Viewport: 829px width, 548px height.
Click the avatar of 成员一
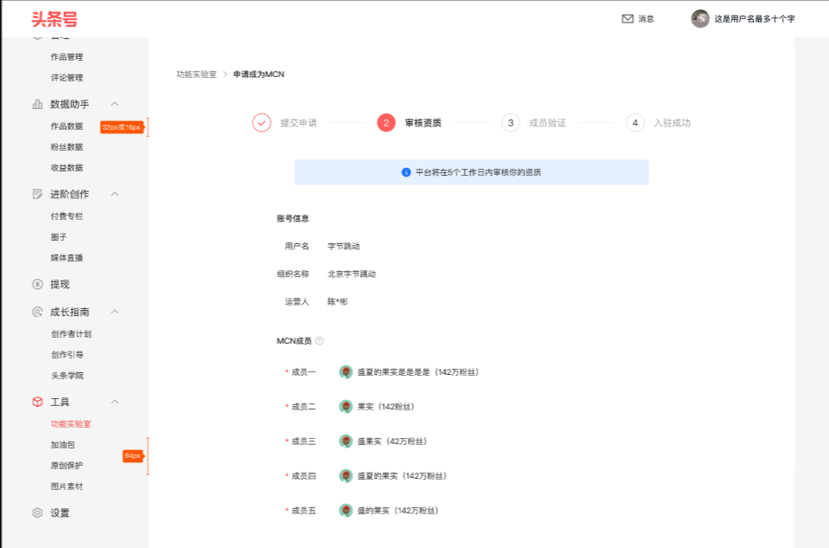(345, 372)
